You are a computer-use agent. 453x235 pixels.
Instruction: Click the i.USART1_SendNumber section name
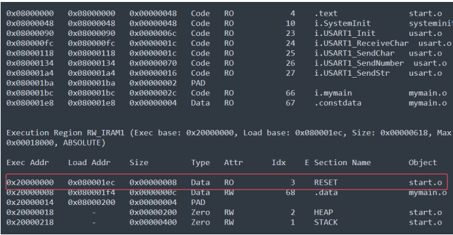click(359, 63)
